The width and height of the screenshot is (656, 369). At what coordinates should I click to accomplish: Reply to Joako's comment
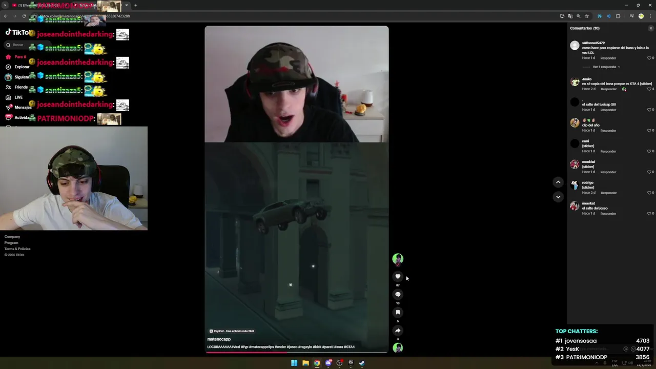pyautogui.click(x=608, y=89)
